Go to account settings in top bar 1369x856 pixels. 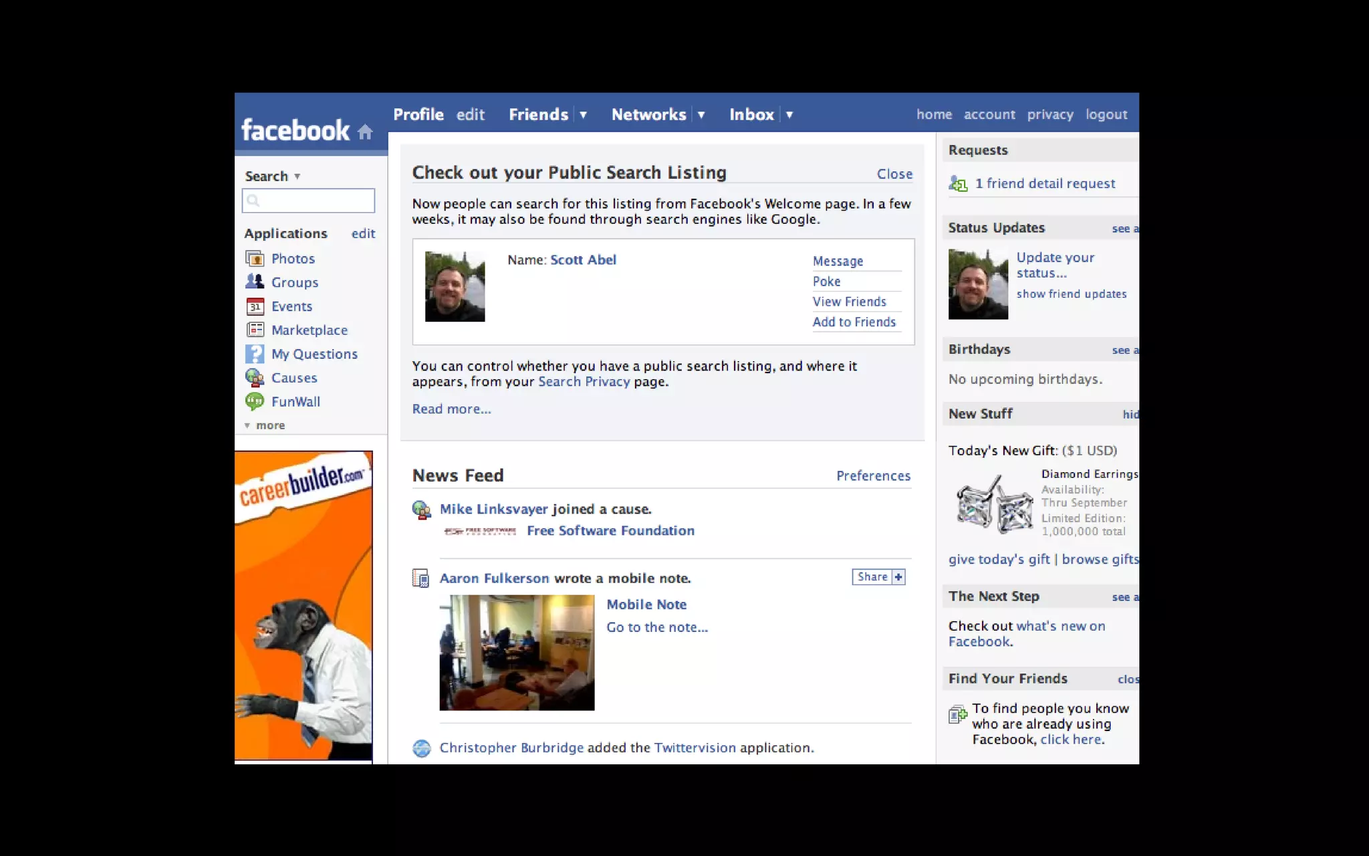(989, 114)
